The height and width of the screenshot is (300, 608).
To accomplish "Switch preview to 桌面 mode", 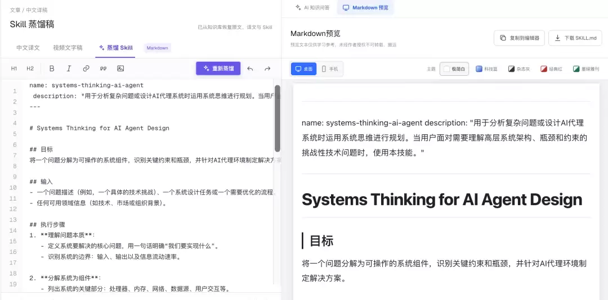I will [x=303, y=69].
